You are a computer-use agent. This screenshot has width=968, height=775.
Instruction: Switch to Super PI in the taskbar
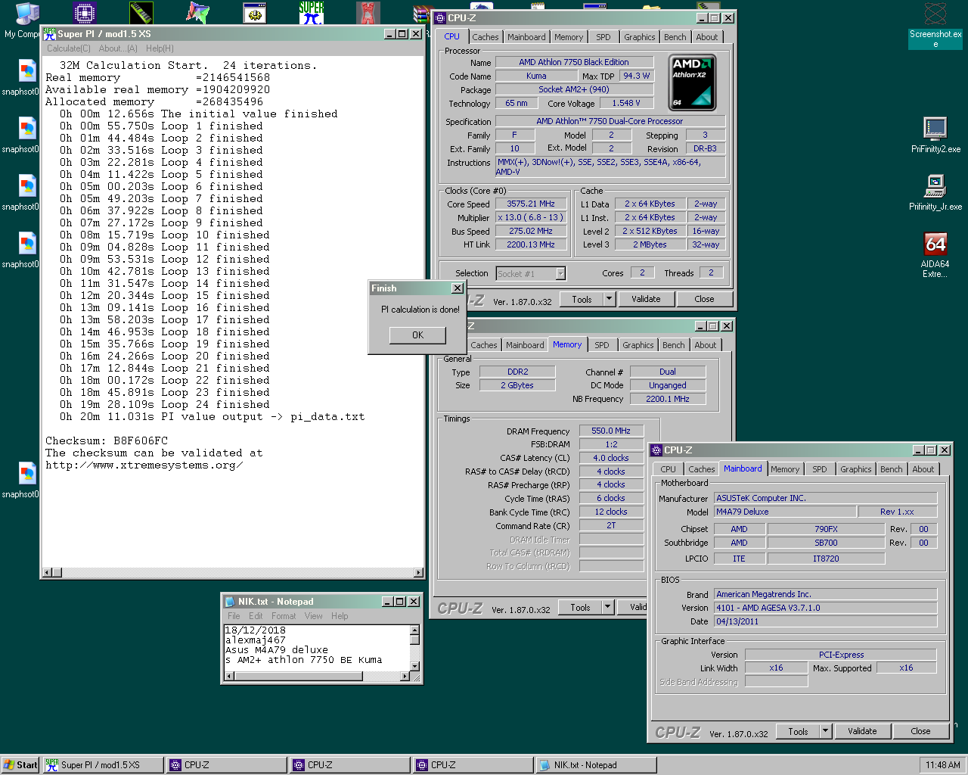103,765
